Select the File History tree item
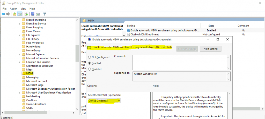This screenshot has width=265, height=119. [33, 39]
